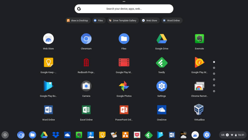
Task: Select the second launcher page indicator dot
Action: [x=214, y=68]
